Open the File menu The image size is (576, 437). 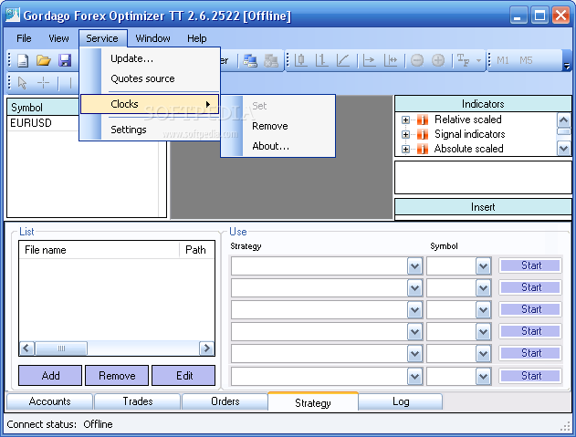24,38
